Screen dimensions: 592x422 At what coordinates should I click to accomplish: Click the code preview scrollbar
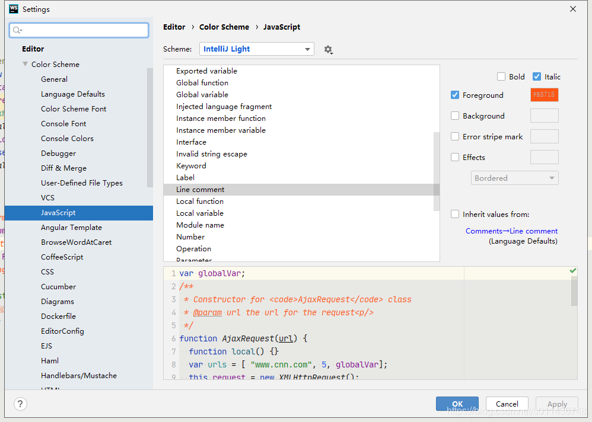pyautogui.click(x=574, y=291)
